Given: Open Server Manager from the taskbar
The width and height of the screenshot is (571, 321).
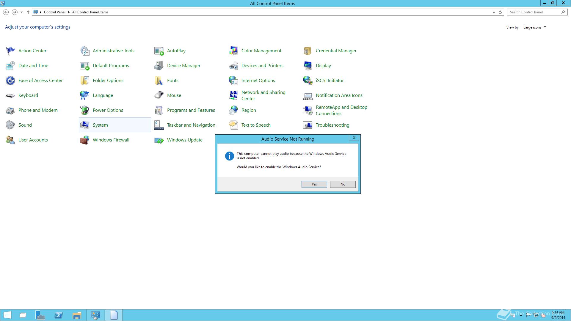Looking at the screenshot, I should click(40, 315).
